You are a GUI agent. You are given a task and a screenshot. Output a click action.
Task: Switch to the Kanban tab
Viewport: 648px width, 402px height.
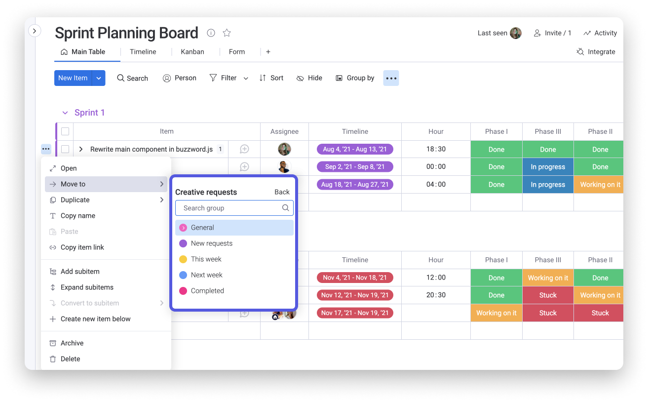coord(192,52)
